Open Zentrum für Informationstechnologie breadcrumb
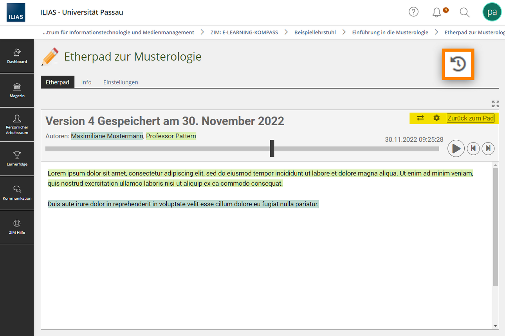 [118, 32]
